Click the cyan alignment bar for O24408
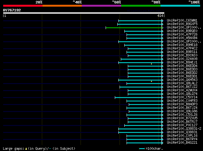The height and width of the screenshot is (151, 203). [x=141, y=59]
